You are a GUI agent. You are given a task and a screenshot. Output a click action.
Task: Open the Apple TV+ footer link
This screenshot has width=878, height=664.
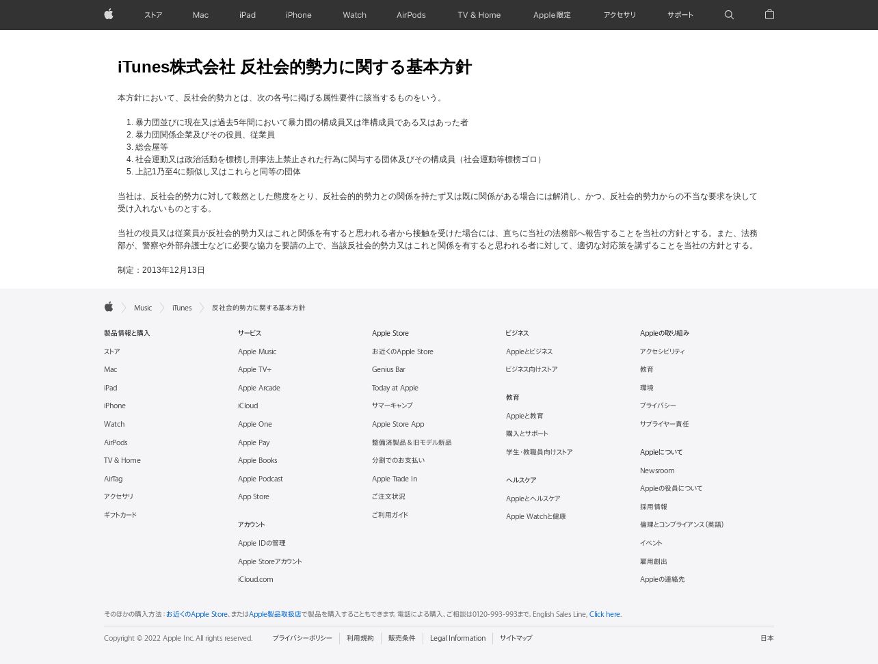tap(254, 369)
